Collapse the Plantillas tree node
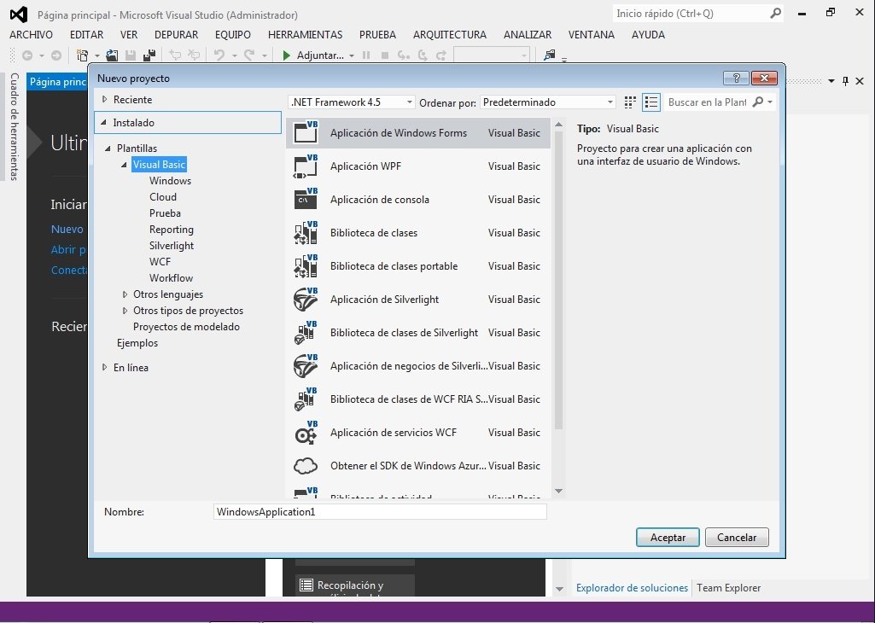 pyautogui.click(x=108, y=148)
